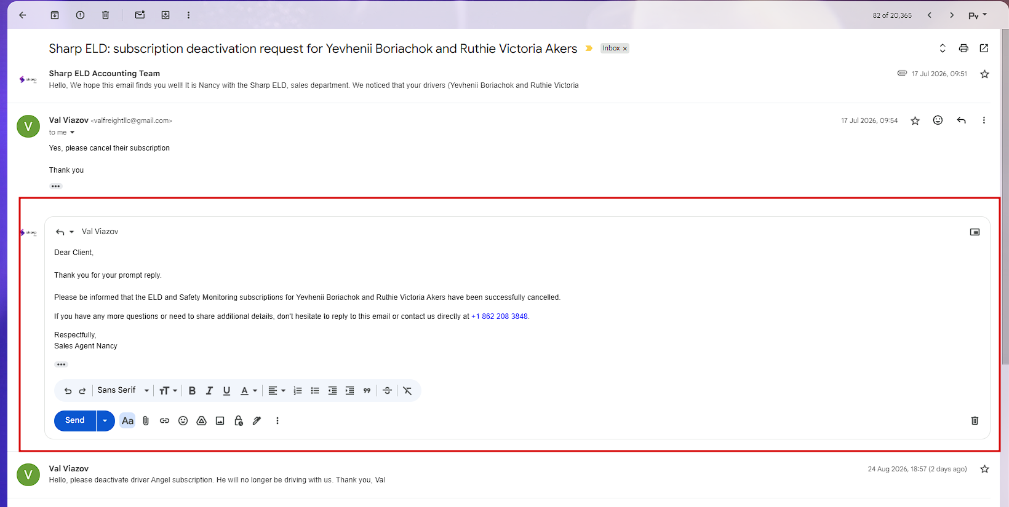
Task: Open conversation in a new window
Action: [984, 48]
